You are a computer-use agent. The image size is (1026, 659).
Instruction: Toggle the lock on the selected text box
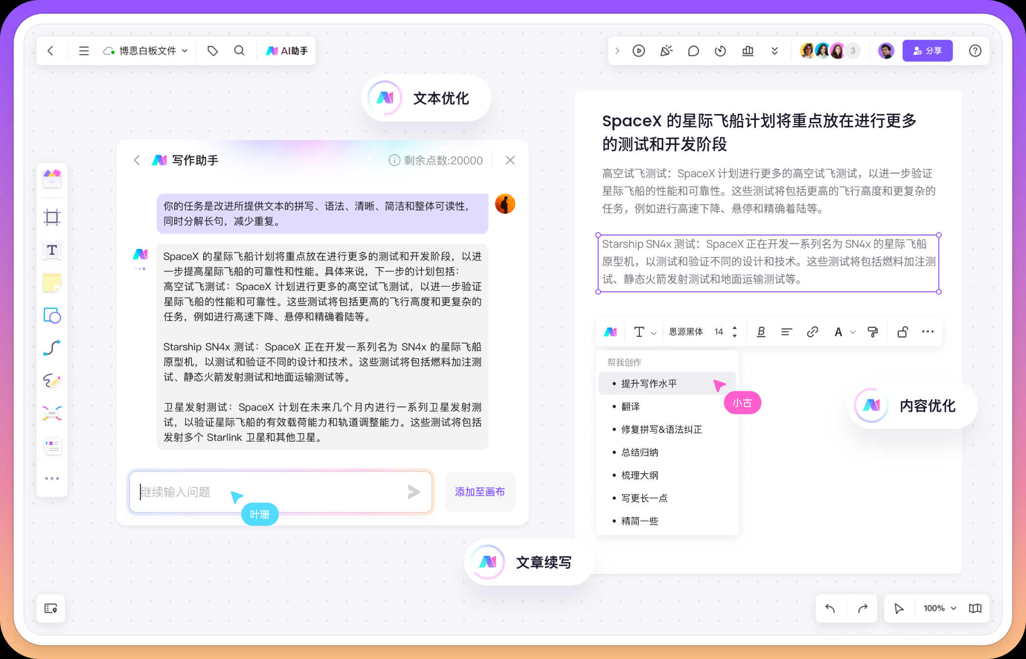coord(902,331)
